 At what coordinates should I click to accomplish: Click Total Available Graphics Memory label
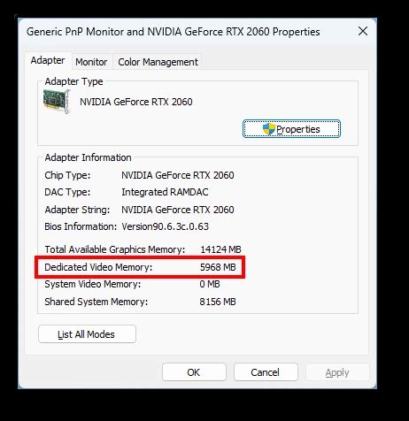point(115,249)
